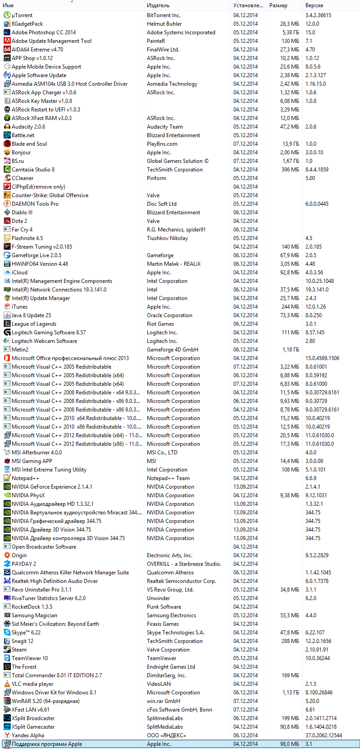Select Intel(R) Network Connections 19.3.141.0
Image resolution: width=360 pixels, height=749 pixels.
[x=59, y=289]
